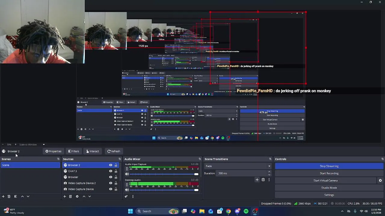Open source properties gear in Sources panel
This screenshot has width=385, height=216.
(x=77, y=196)
